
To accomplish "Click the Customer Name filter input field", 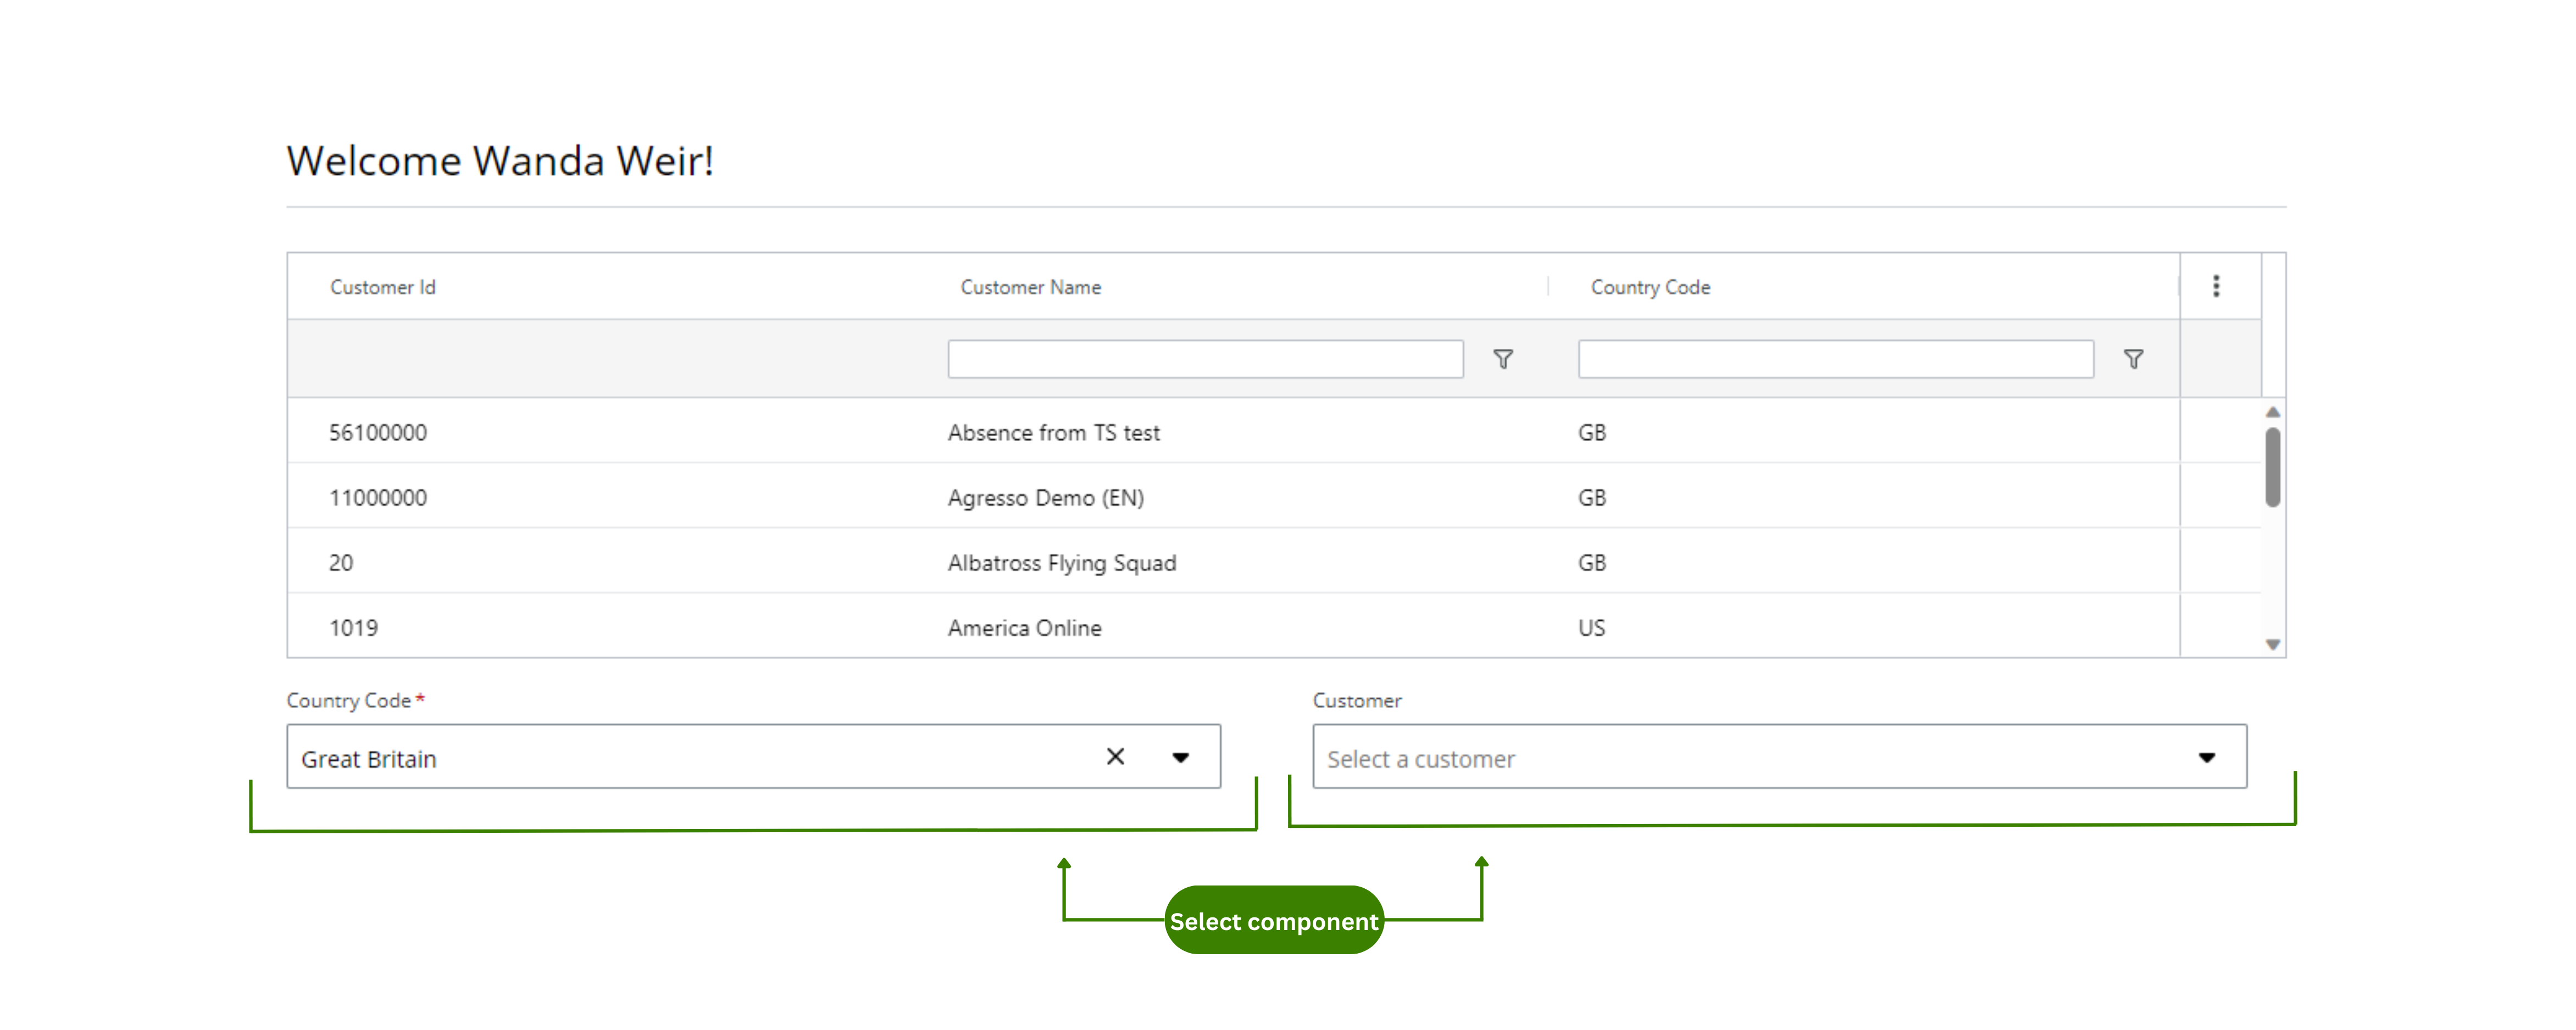I will pos(1204,359).
